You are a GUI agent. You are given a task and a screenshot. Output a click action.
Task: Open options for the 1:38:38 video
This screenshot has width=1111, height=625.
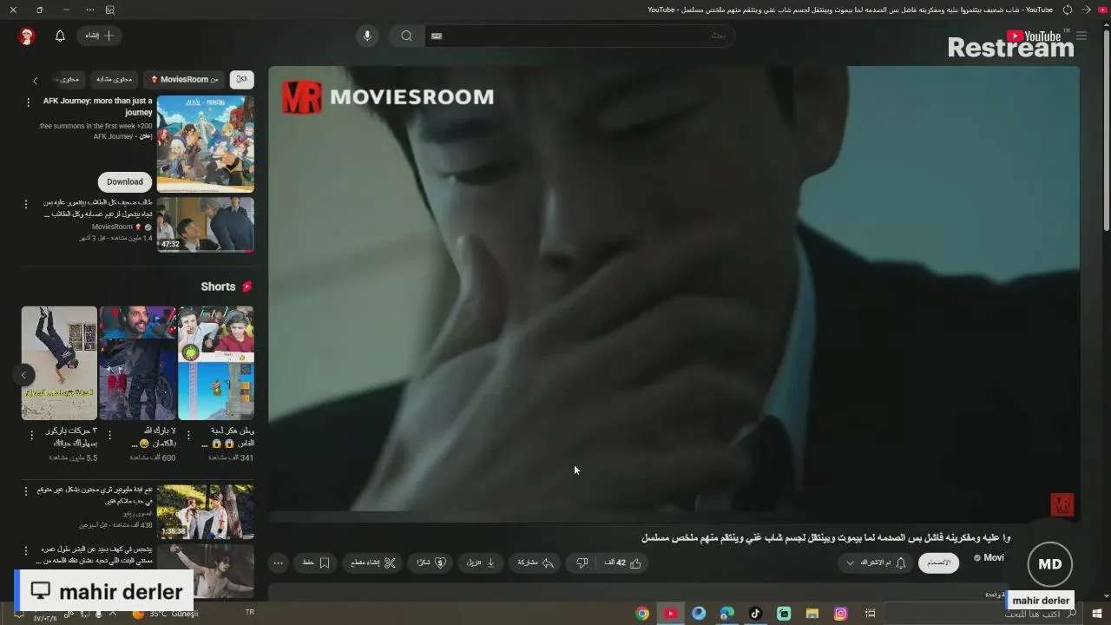pos(25,491)
